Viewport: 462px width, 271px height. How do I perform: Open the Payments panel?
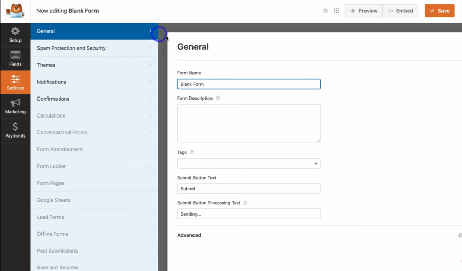[15, 130]
